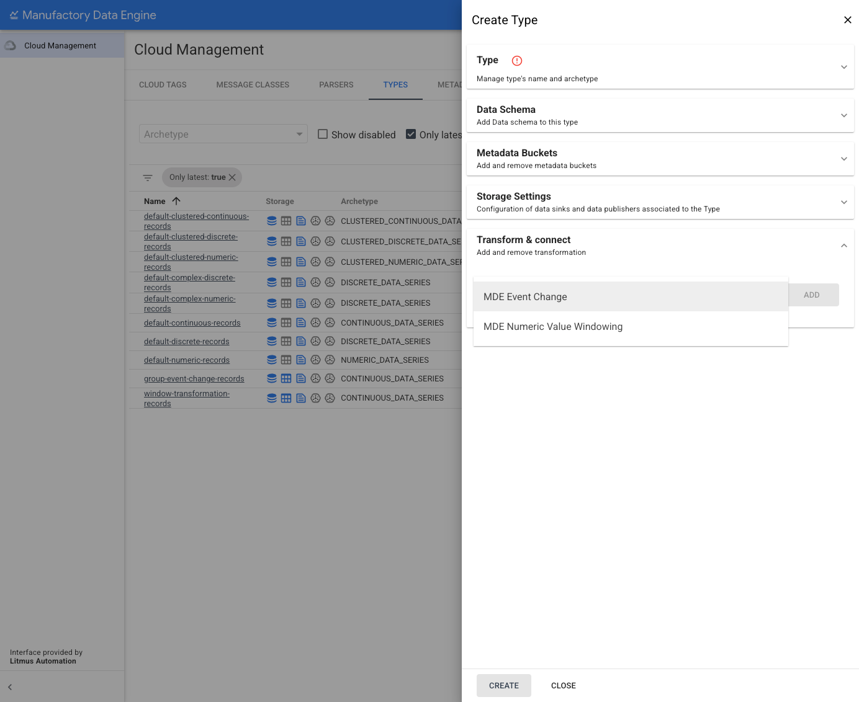This screenshot has width=859, height=702.
Task: Click the document icon for default-numeric-records
Action: [x=301, y=360]
